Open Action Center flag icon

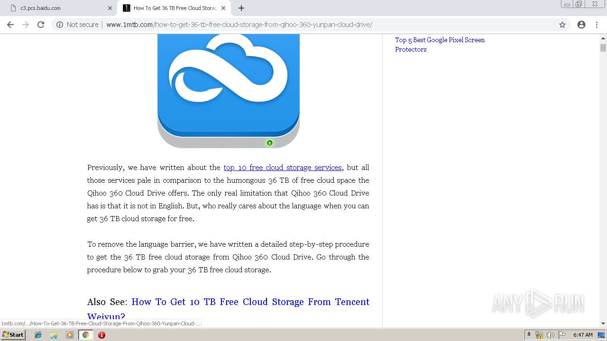click(562, 335)
